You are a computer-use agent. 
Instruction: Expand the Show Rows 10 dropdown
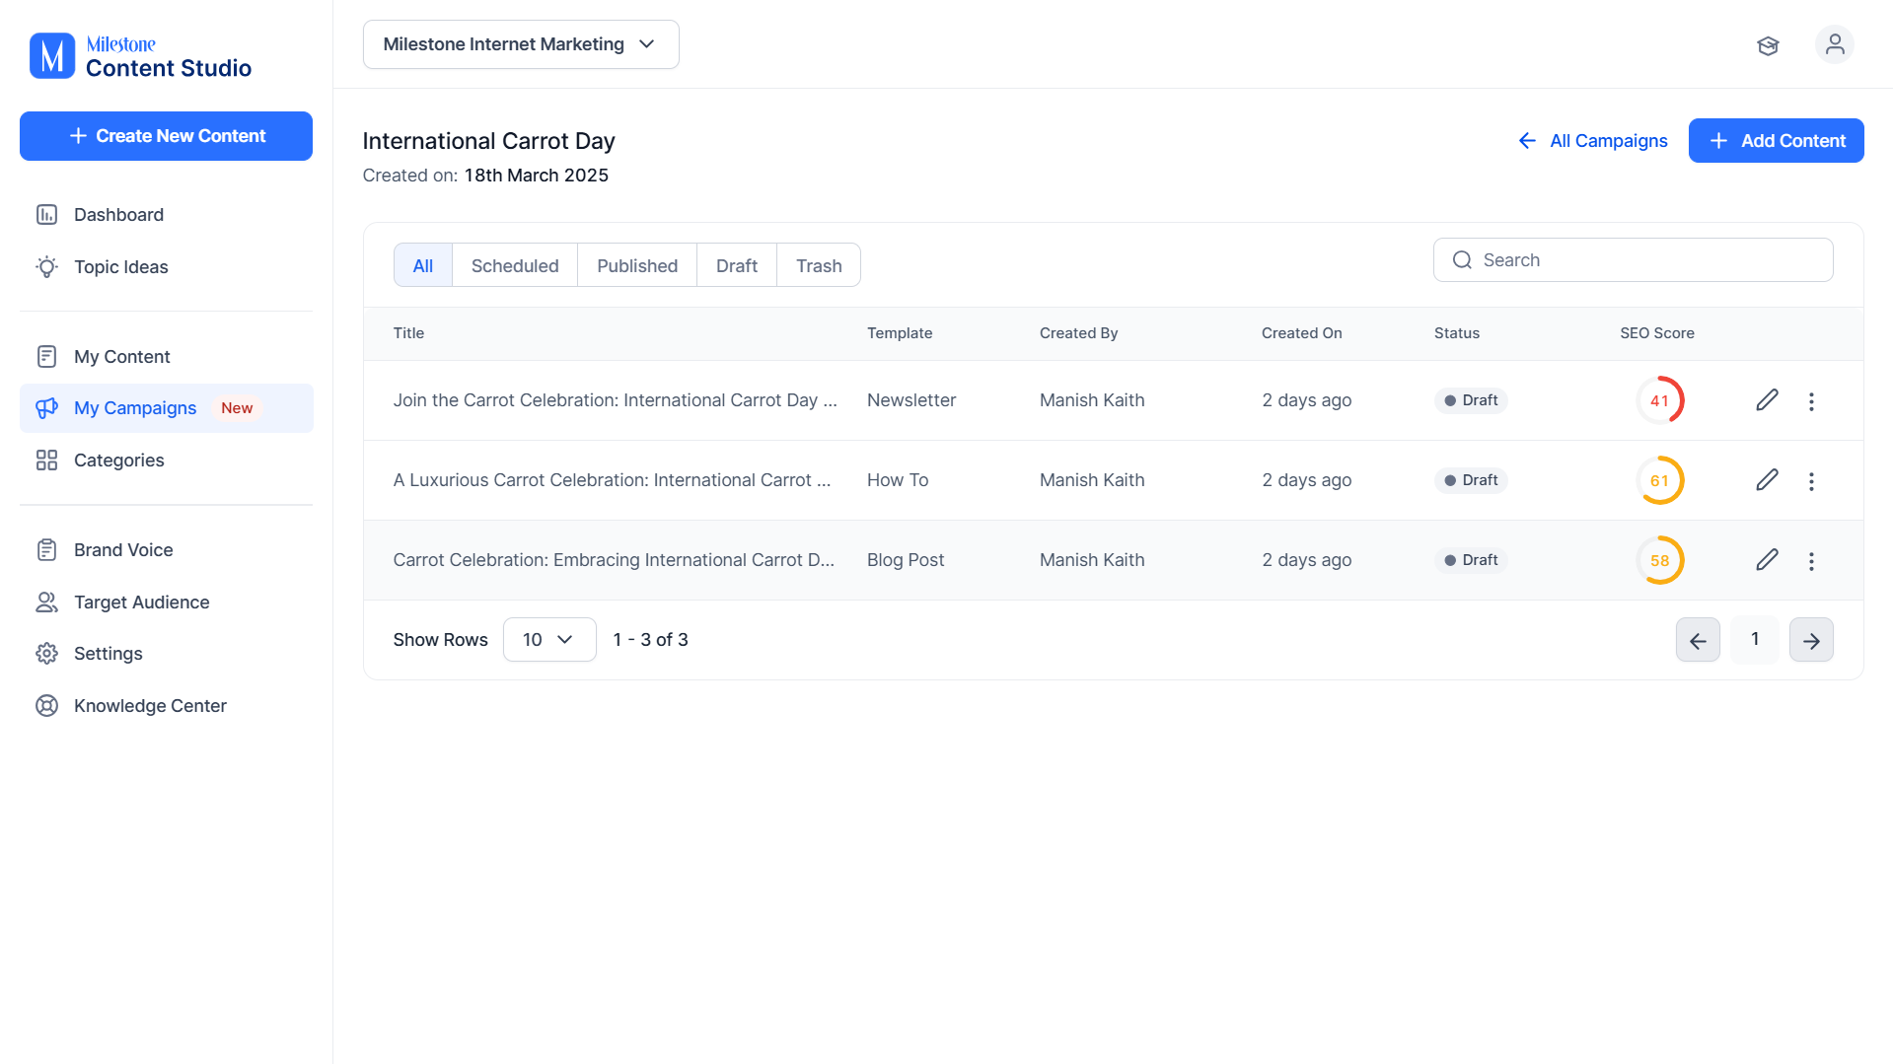point(549,640)
